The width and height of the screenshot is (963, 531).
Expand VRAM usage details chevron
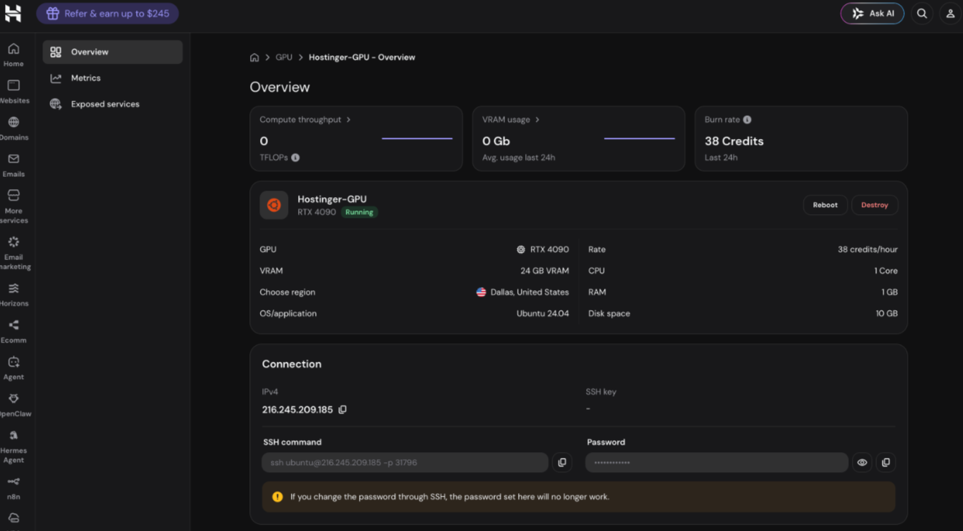tap(537, 120)
